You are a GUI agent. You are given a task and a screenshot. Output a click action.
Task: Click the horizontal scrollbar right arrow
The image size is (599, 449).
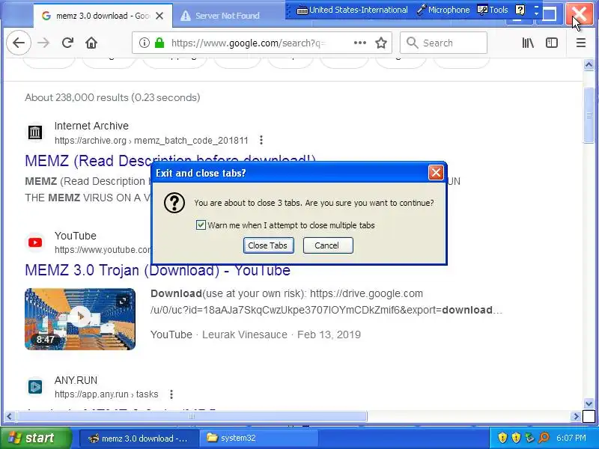click(x=576, y=417)
